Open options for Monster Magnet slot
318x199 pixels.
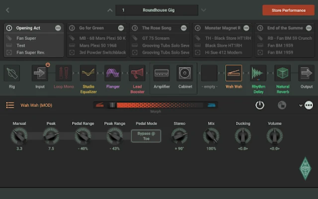coord(246,28)
